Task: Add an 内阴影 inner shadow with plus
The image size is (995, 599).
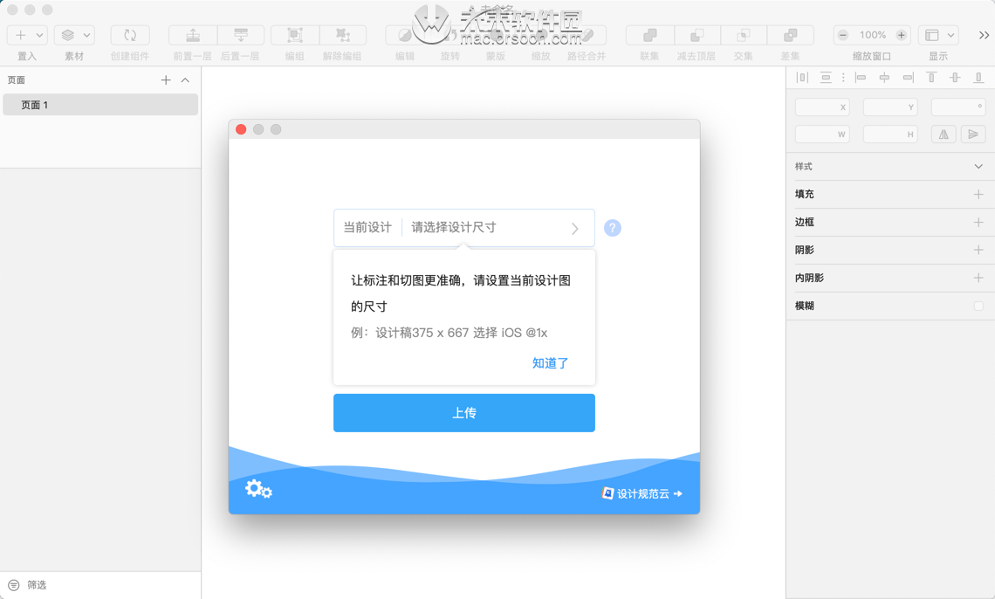Action: tap(978, 278)
